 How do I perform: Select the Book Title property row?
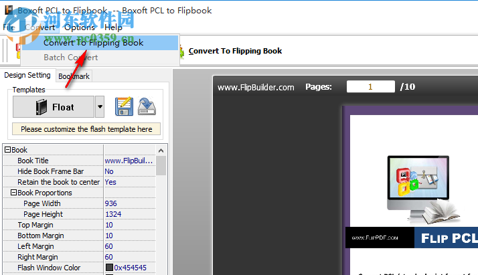(54, 161)
